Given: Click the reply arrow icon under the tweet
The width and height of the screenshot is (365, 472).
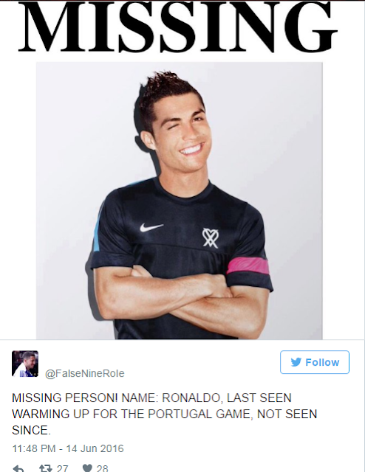Looking at the screenshot, I should coord(18,468).
